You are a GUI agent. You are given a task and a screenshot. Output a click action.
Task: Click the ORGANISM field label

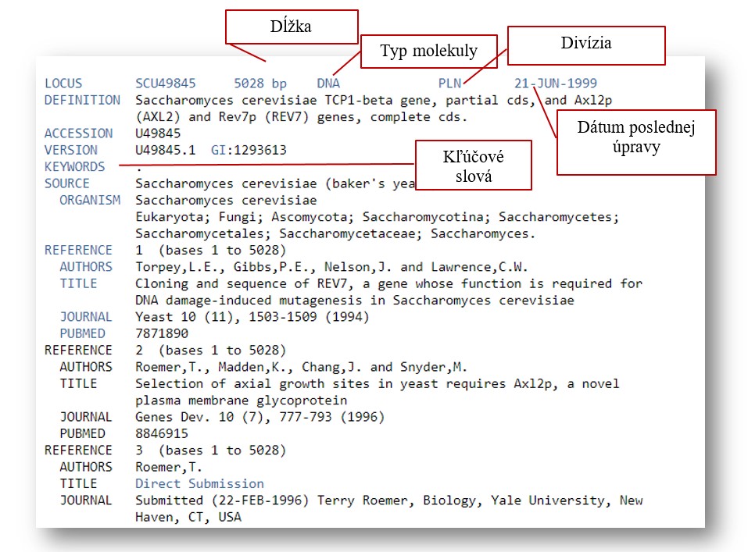point(90,200)
